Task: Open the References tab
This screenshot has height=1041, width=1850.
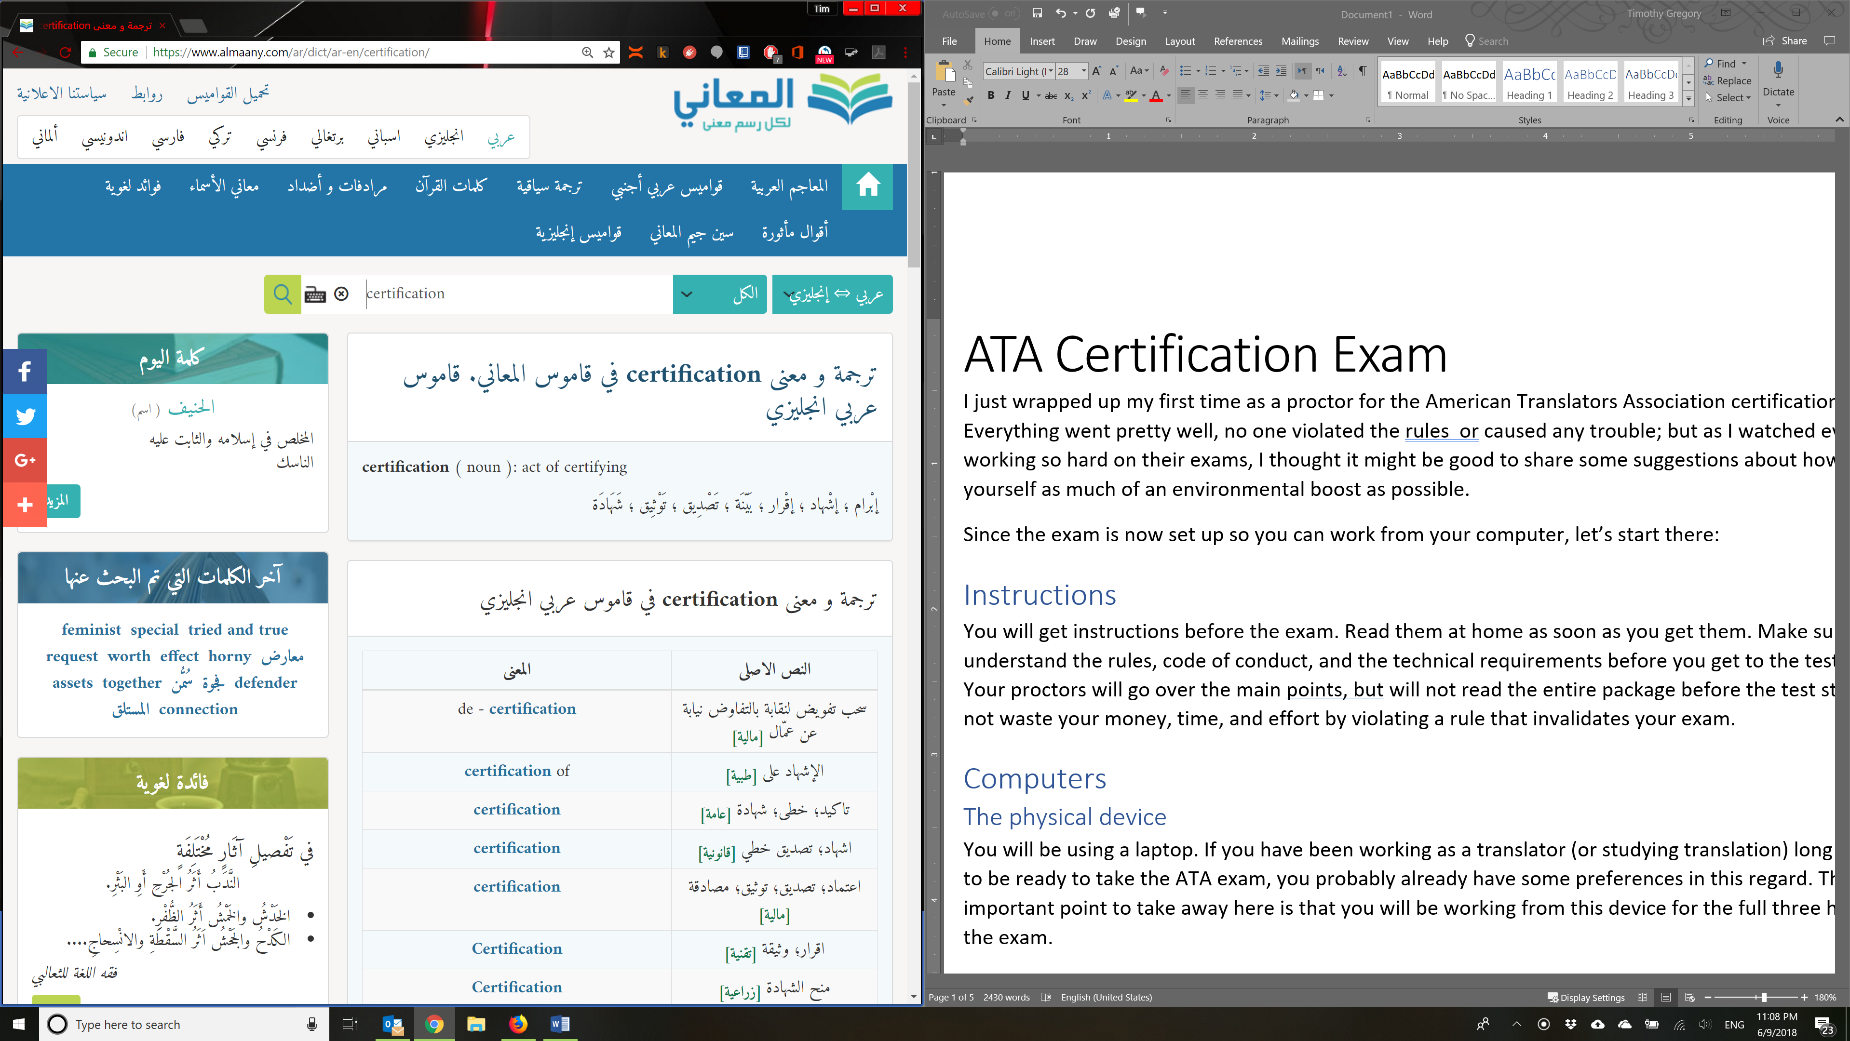Action: pos(1238,41)
